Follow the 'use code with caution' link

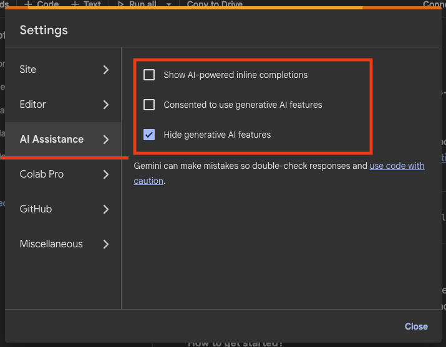(397, 166)
